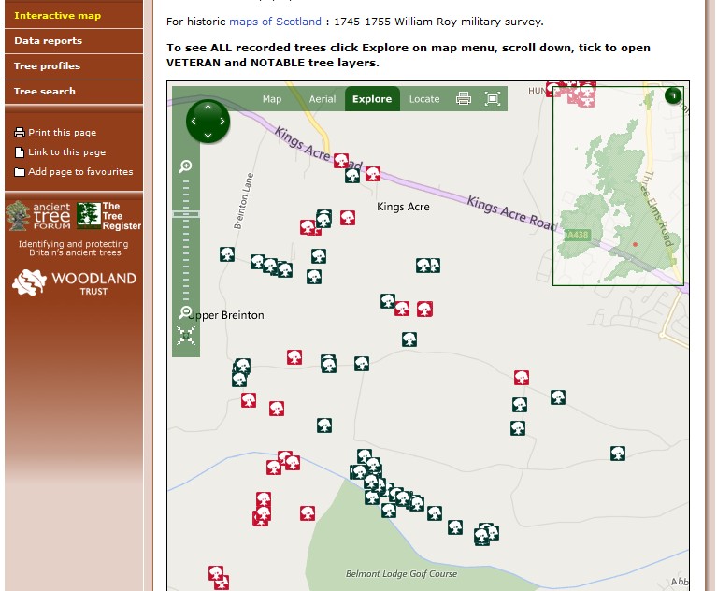Click the Kings Acre place label

[403, 207]
